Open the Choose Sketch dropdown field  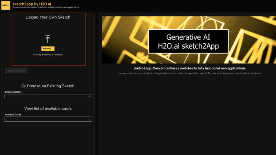pyautogui.click(x=45, y=97)
